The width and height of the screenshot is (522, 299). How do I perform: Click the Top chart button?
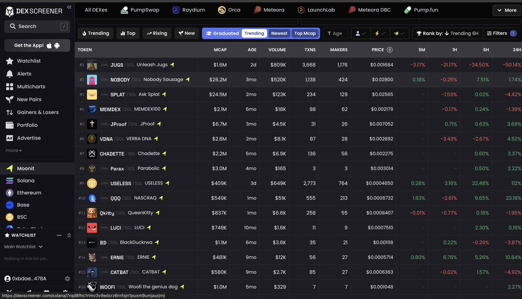(x=128, y=33)
